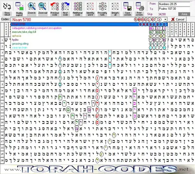Choose the subjugation, subduing, conquest entry

89,28
